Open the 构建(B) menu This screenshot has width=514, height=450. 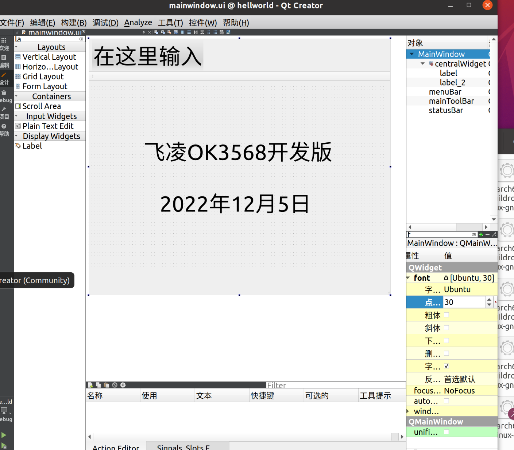74,23
